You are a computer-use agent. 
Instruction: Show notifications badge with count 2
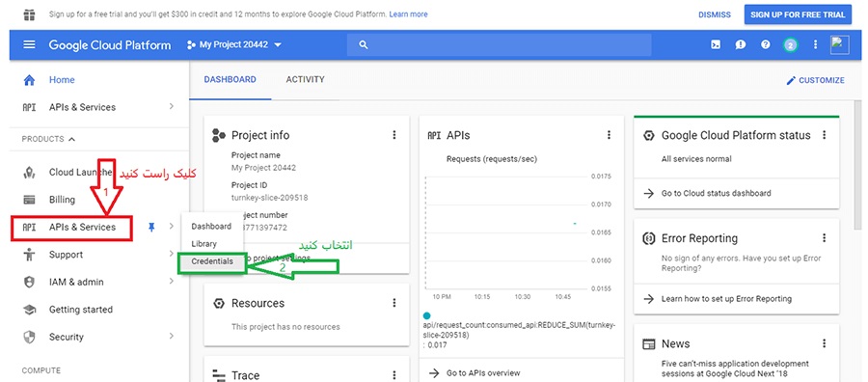coord(791,44)
